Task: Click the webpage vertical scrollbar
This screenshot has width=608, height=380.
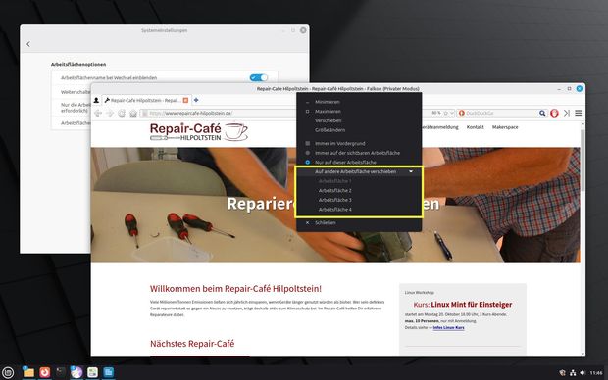Action: 583,161
